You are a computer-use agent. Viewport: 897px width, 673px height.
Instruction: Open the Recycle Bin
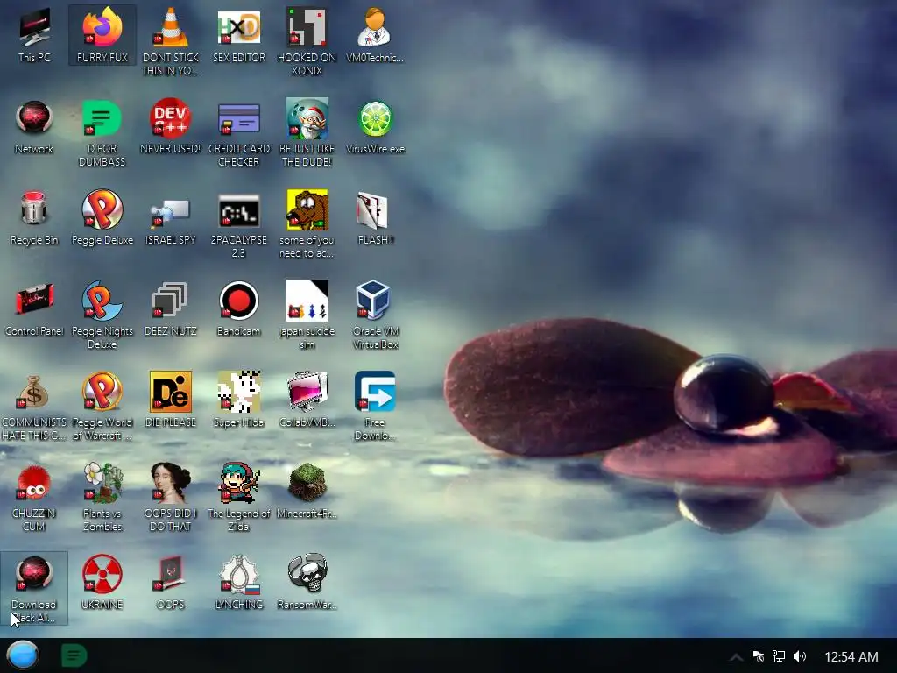[34, 218]
